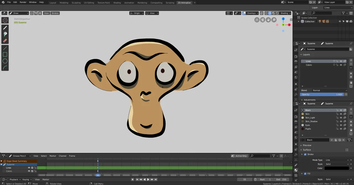Open the stroke Mode Type dropdown
Viewport: 354px width, 185px height.
click(x=337, y=160)
